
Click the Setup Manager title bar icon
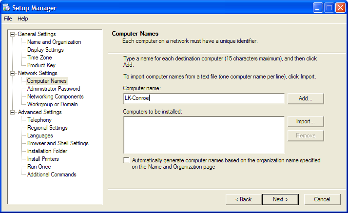point(6,8)
